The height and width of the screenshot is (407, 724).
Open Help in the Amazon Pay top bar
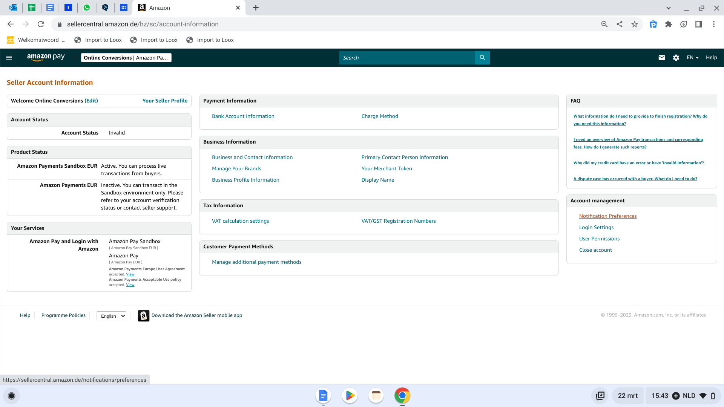pyautogui.click(x=712, y=57)
